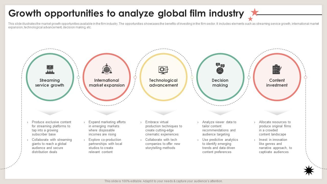Select the 'Streaming service growth' label

tap(50, 83)
